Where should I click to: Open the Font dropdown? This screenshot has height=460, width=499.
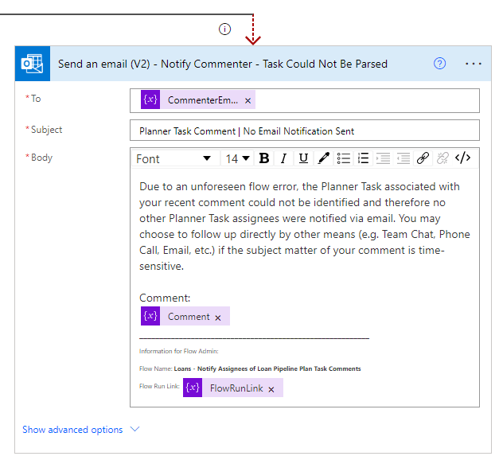[174, 158]
